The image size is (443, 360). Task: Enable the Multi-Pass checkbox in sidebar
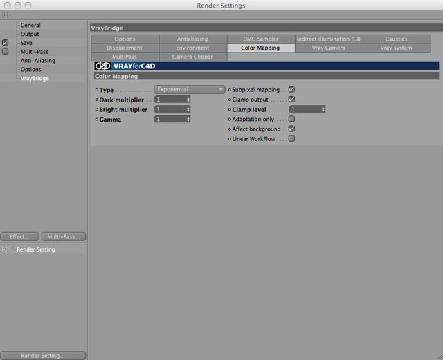(5, 51)
